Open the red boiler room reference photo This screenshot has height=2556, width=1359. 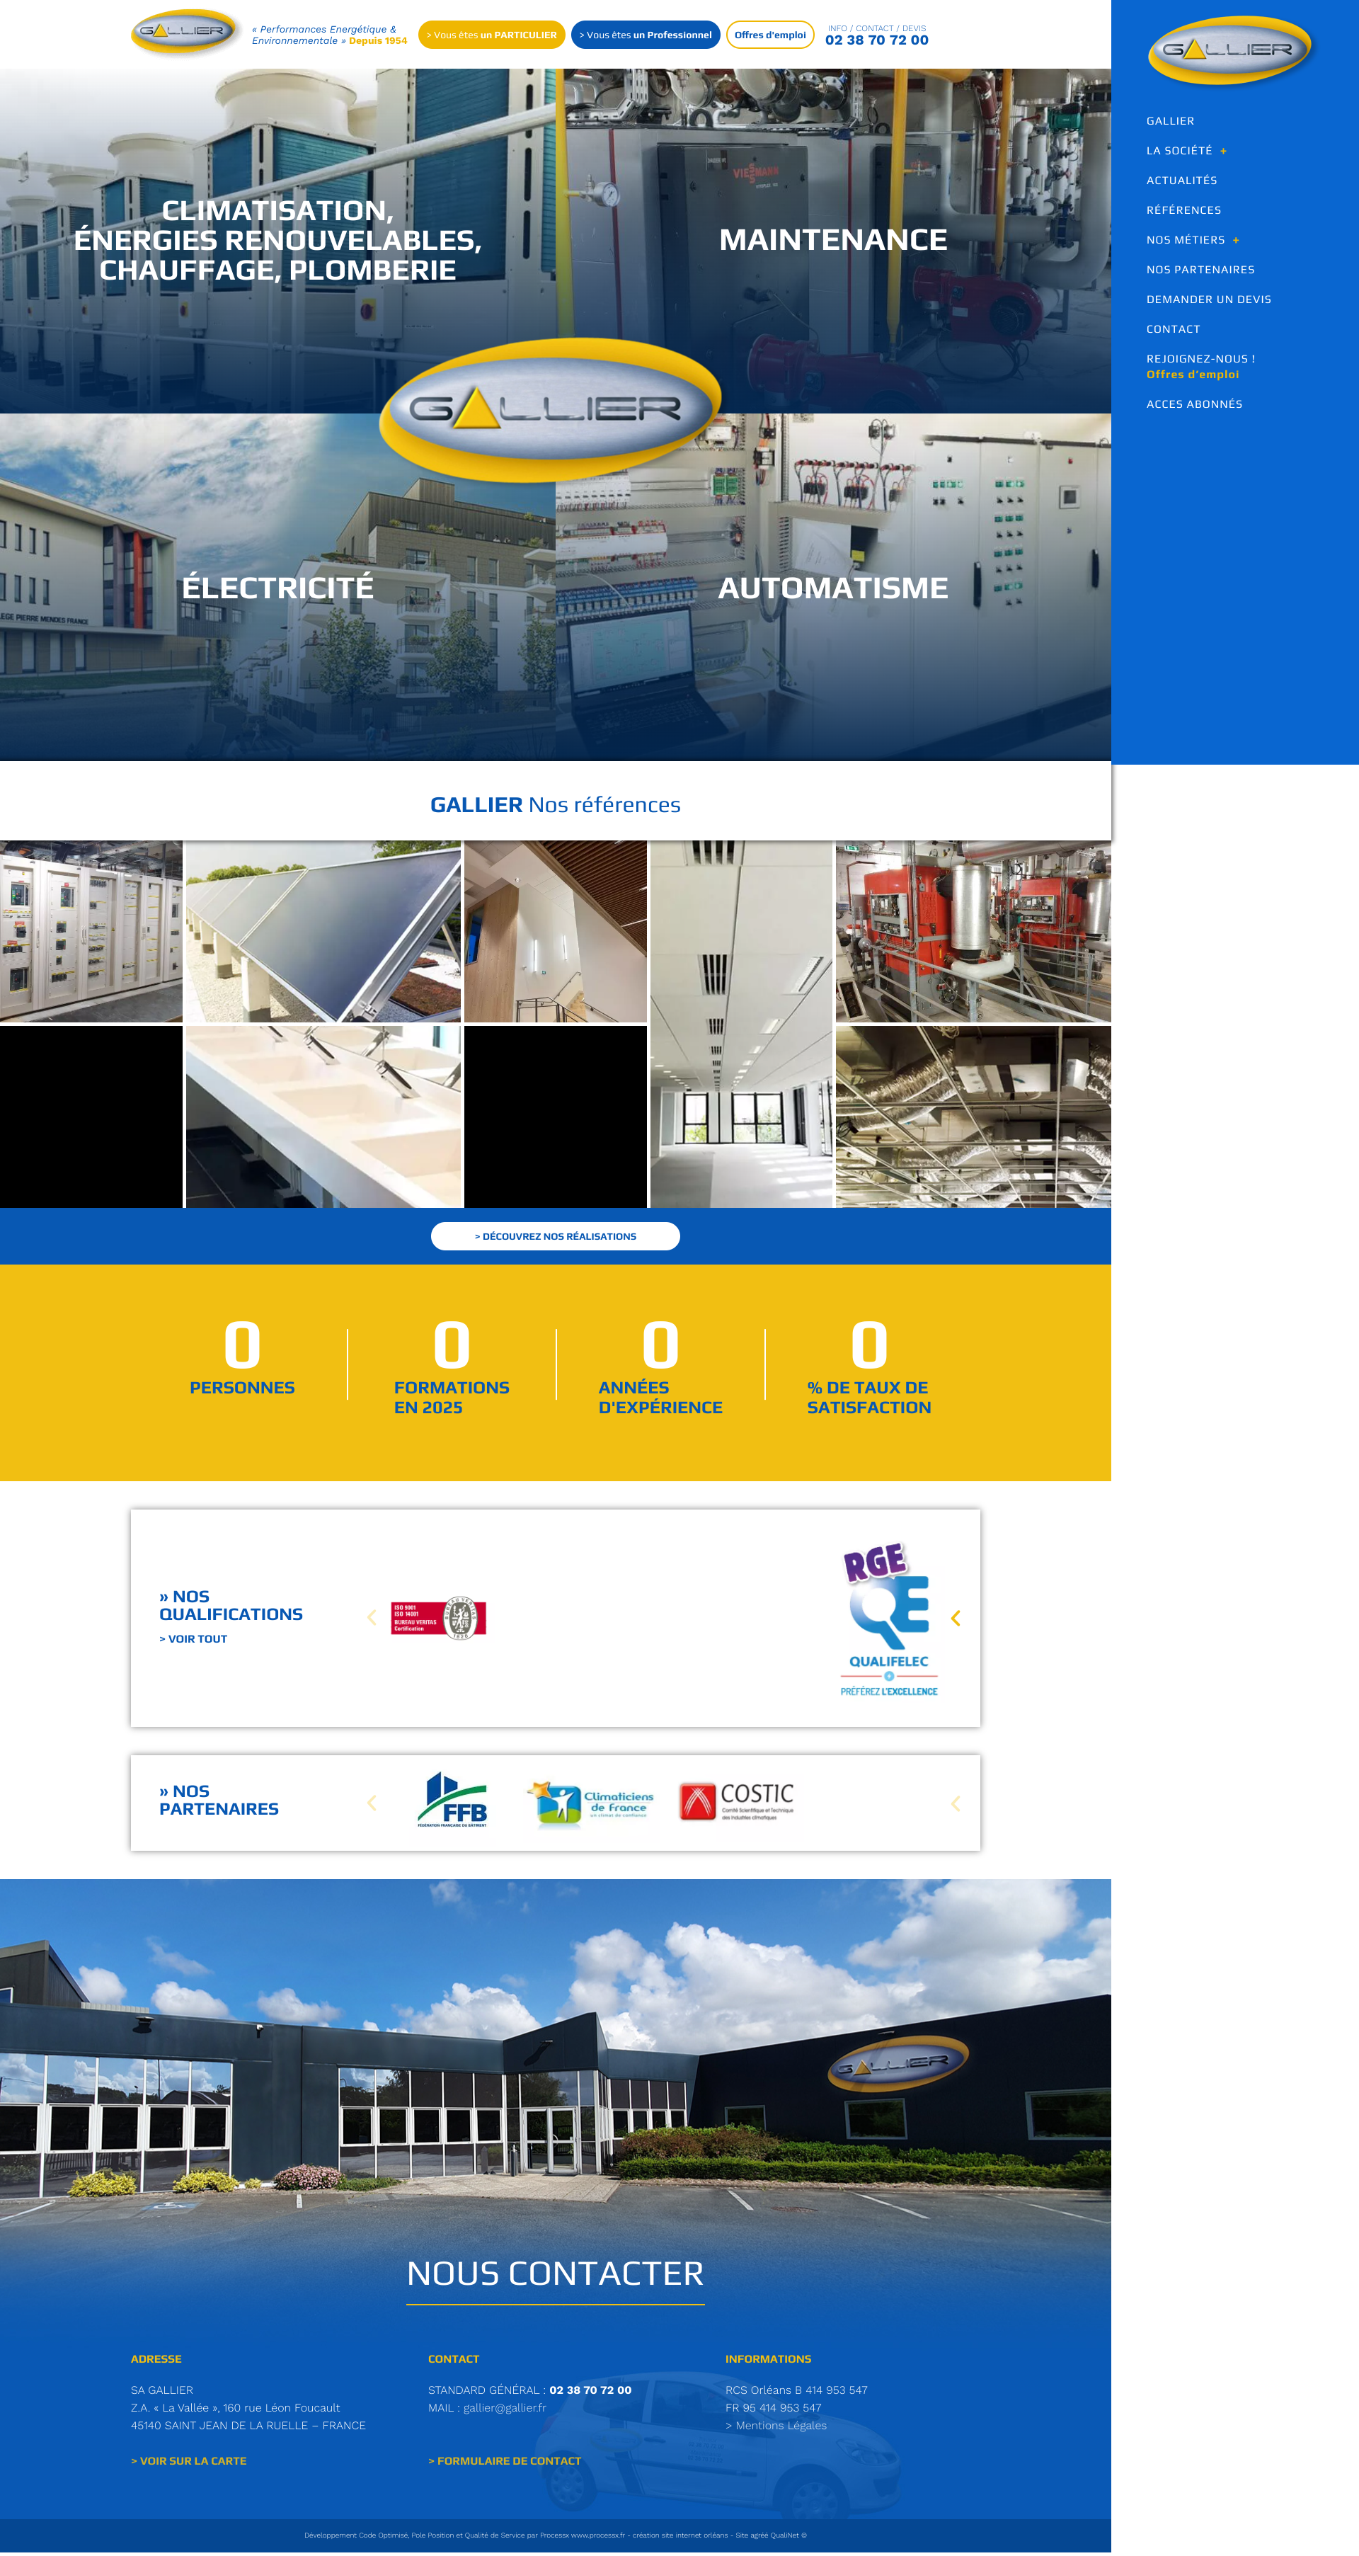pyautogui.click(x=973, y=932)
